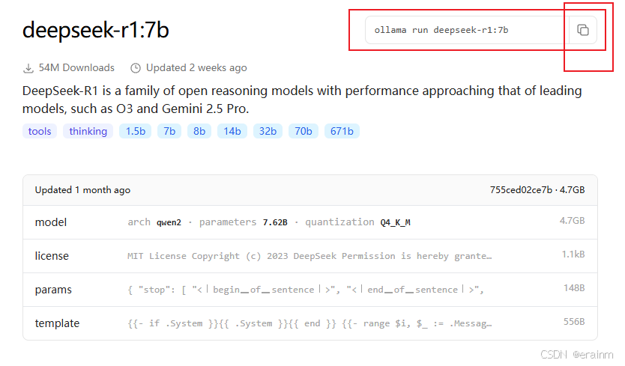Select the 32b model size tag
Viewport: 625px width, 366px height.
(268, 131)
